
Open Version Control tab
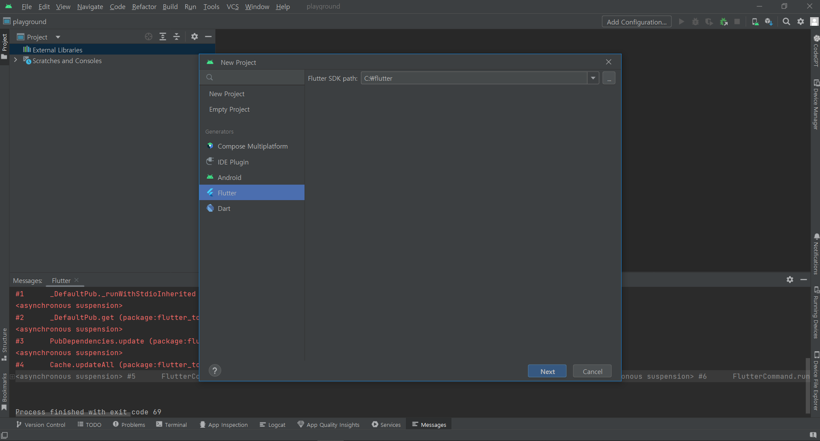point(41,425)
